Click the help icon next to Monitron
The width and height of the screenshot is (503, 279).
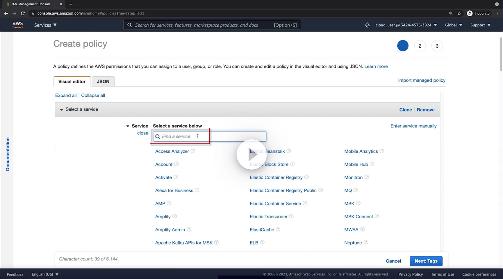[x=366, y=177]
